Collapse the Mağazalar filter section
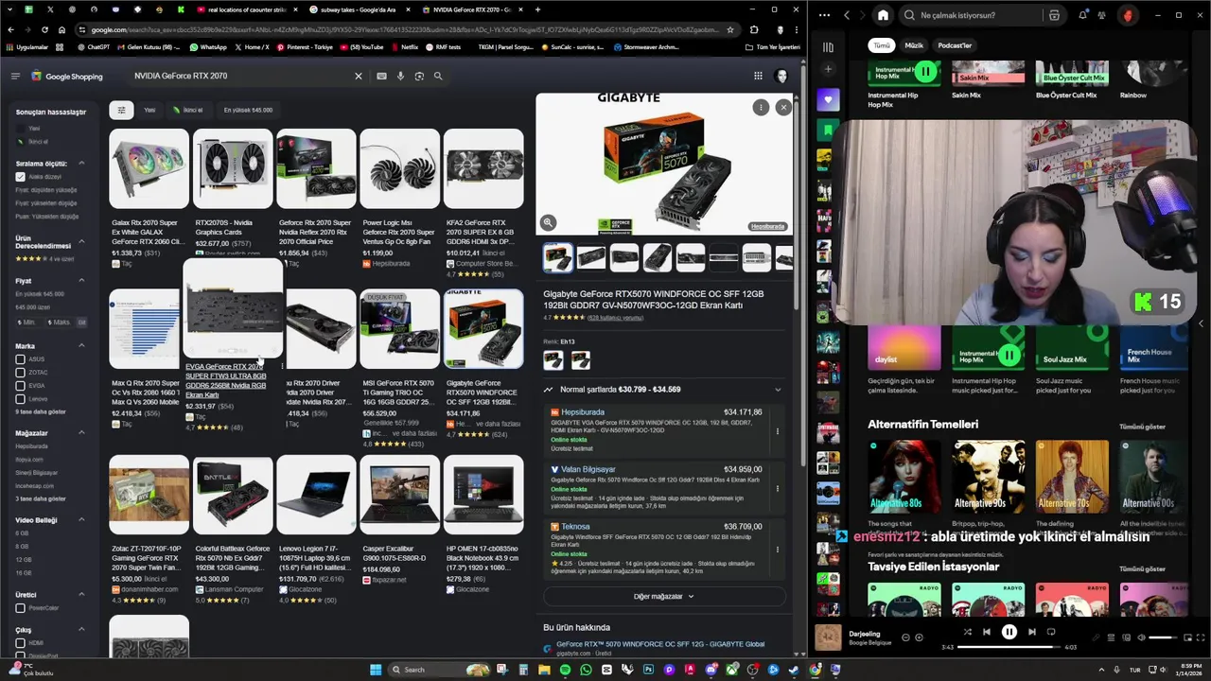This screenshot has width=1211, height=681. [81, 433]
